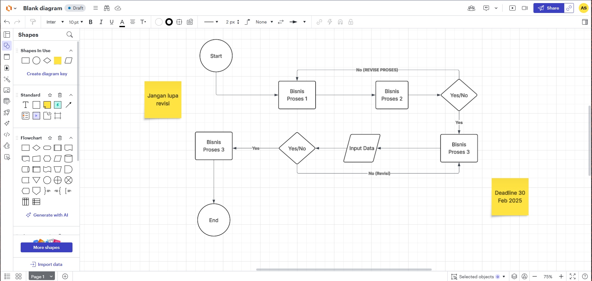Viewport: 592px width, 281px height.
Task: Open the text options T icon
Action: click(x=143, y=22)
